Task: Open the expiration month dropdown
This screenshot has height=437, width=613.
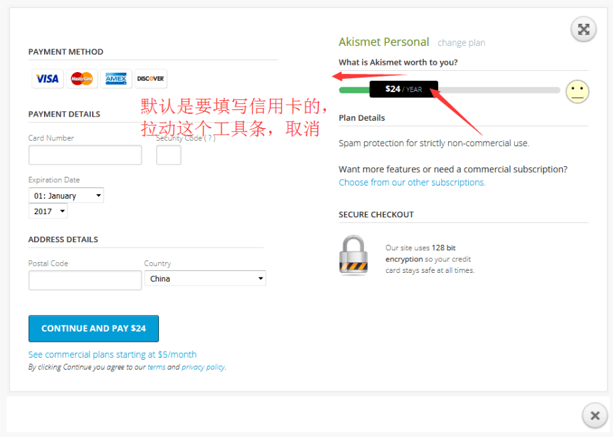Action: (66, 195)
